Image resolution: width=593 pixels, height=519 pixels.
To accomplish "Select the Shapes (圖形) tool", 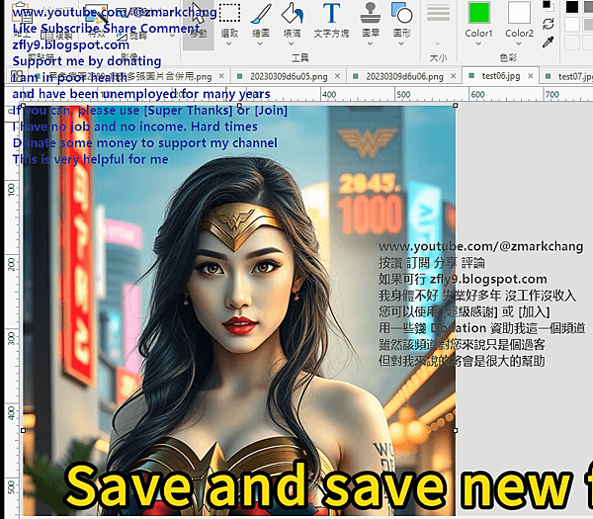I will 401,20.
